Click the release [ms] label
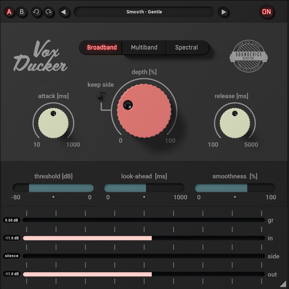Viewport: 289px width, 289px height. tap(231, 96)
